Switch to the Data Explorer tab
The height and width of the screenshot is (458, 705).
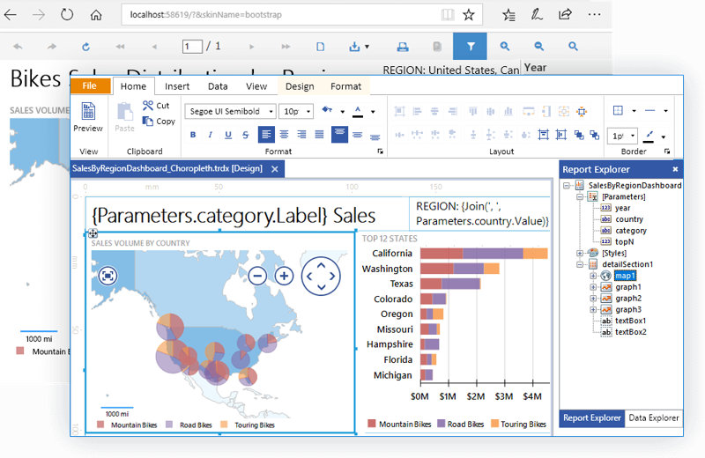point(653,417)
